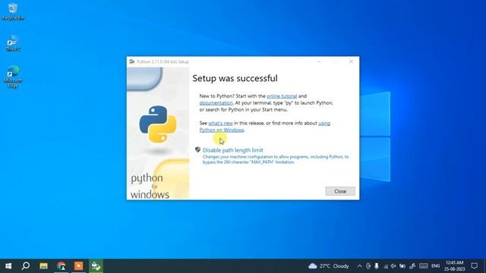Open the notification center icon

pos(474,266)
